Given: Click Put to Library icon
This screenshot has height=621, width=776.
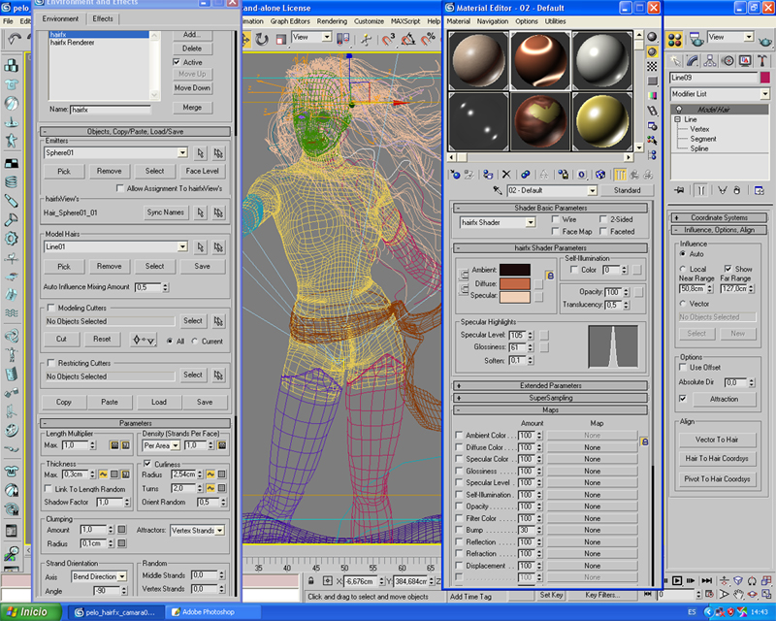Looking at the screenshot, I should pos(564,175).
